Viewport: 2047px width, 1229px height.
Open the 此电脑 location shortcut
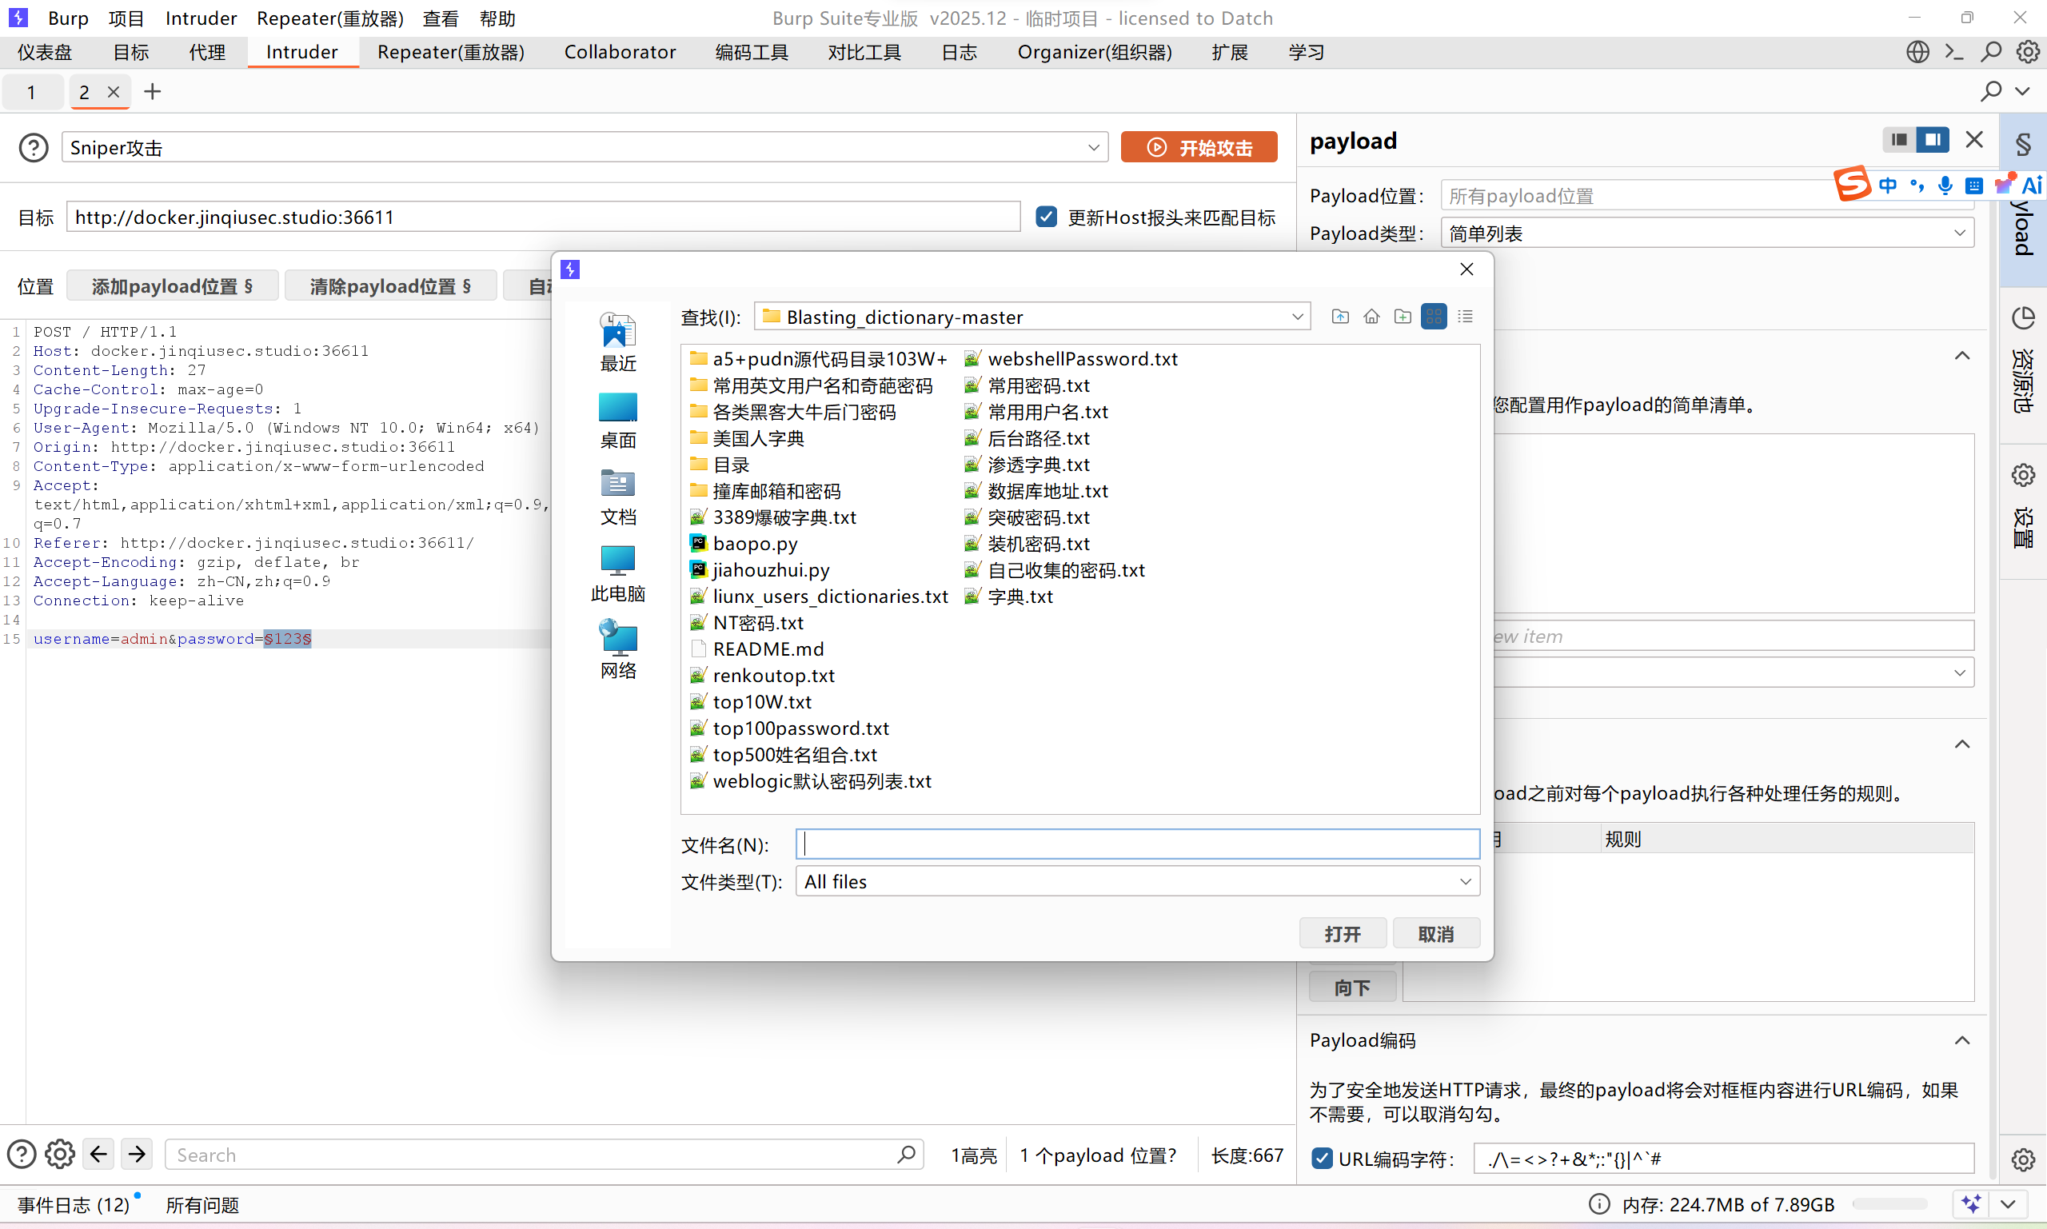618,573
